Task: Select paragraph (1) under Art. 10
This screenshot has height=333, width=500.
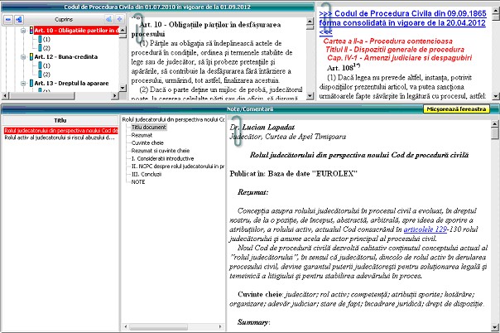Action: point(46,39)
